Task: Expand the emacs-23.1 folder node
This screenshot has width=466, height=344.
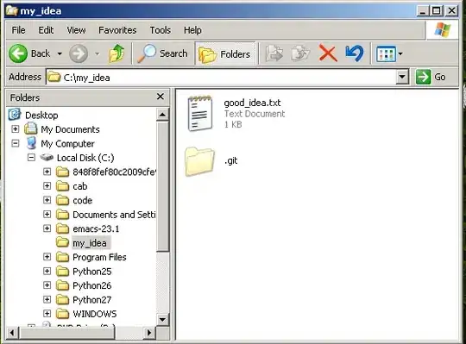Action: (x=47, y=228)
